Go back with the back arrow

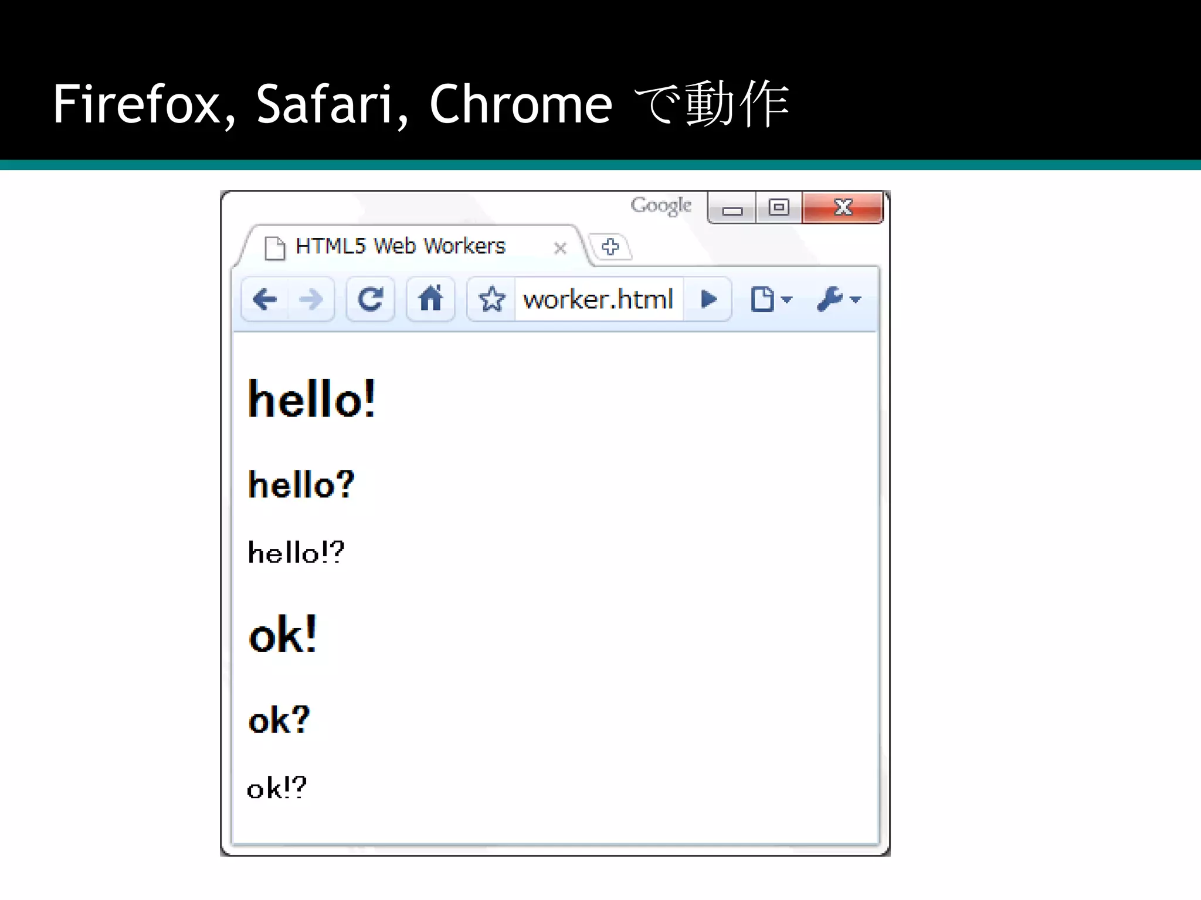pos(264,299)
